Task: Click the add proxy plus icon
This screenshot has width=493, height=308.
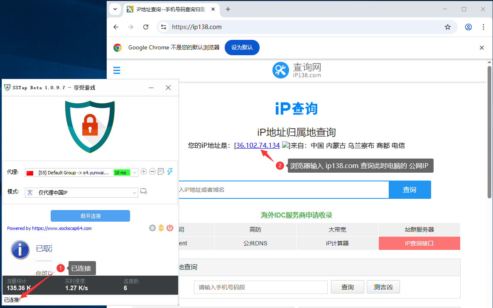Action: click(x=144, y=172)
